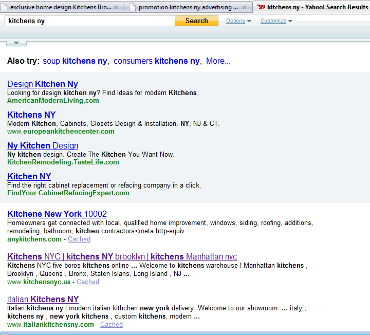The height and width of the screenshot is (335, 370).
Task: Click the yellow Search button
Action: pyautogui.click(x=196, y=21)
